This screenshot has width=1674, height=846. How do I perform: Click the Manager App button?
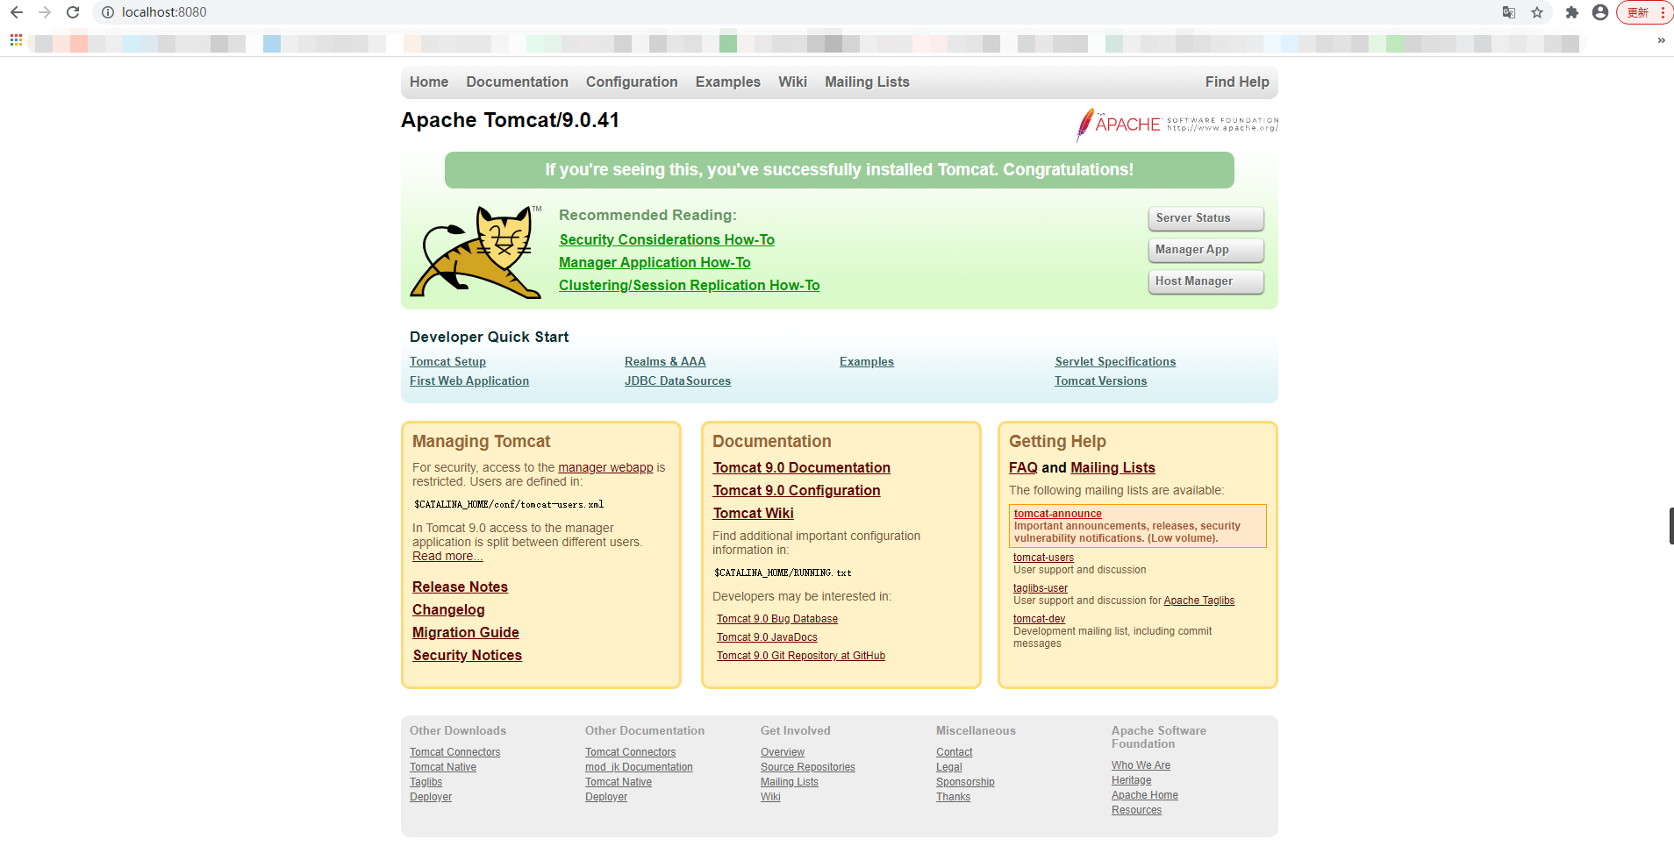click(1206, 250)
